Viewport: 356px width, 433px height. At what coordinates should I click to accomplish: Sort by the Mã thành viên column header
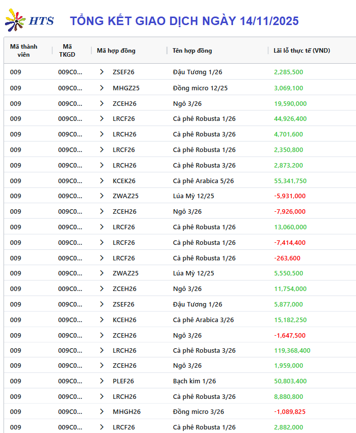click(24, 50)
